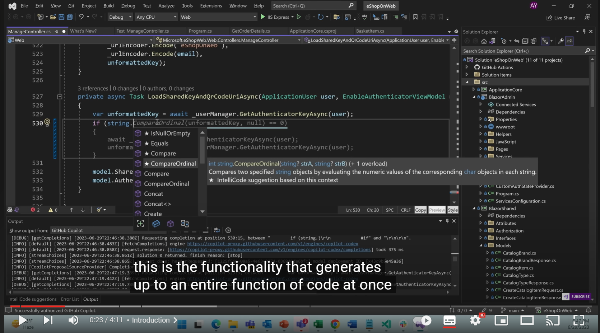Click the Properties wrench icon in Solution Explorer
Viewport: 600px width, 333px height.
561,41
